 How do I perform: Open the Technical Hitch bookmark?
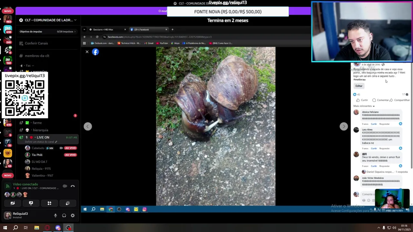[x=129, y=43]
